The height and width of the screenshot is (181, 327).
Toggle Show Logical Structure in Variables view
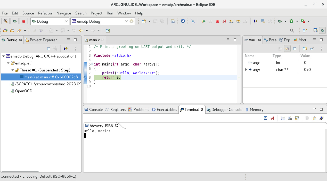(x=287, y=48)
